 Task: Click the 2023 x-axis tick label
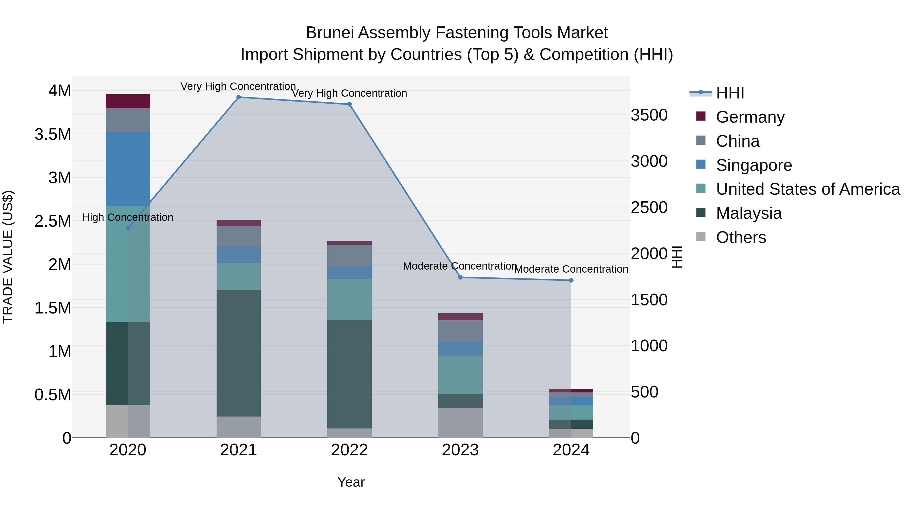460,450
